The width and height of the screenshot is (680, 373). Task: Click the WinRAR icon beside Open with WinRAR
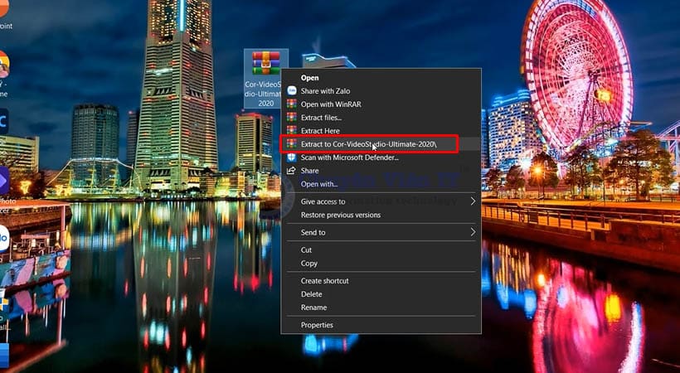pyautogui.click(x=291, y=104)
